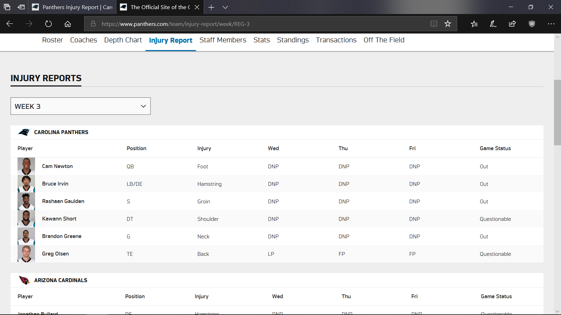561x315 pixels.
Task: Click Kawann Short's headshot photo
Action: (26, 219)
